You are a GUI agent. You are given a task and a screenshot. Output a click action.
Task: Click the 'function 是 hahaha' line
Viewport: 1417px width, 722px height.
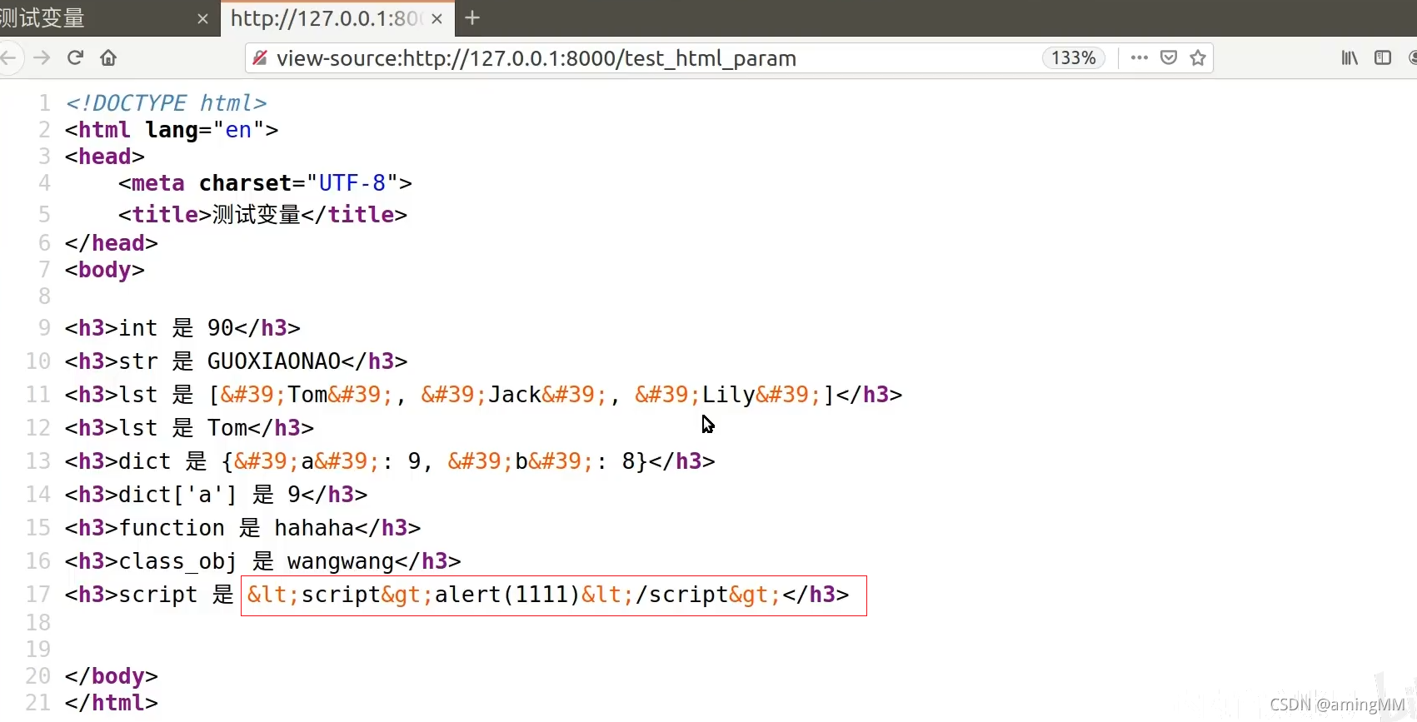242,528
